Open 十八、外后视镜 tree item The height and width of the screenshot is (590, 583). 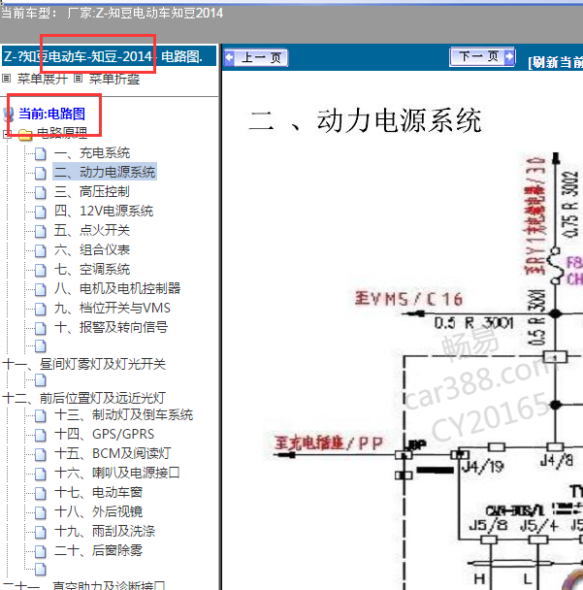98,511
